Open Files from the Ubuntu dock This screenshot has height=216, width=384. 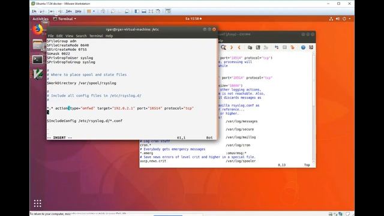tap(38, 45)
